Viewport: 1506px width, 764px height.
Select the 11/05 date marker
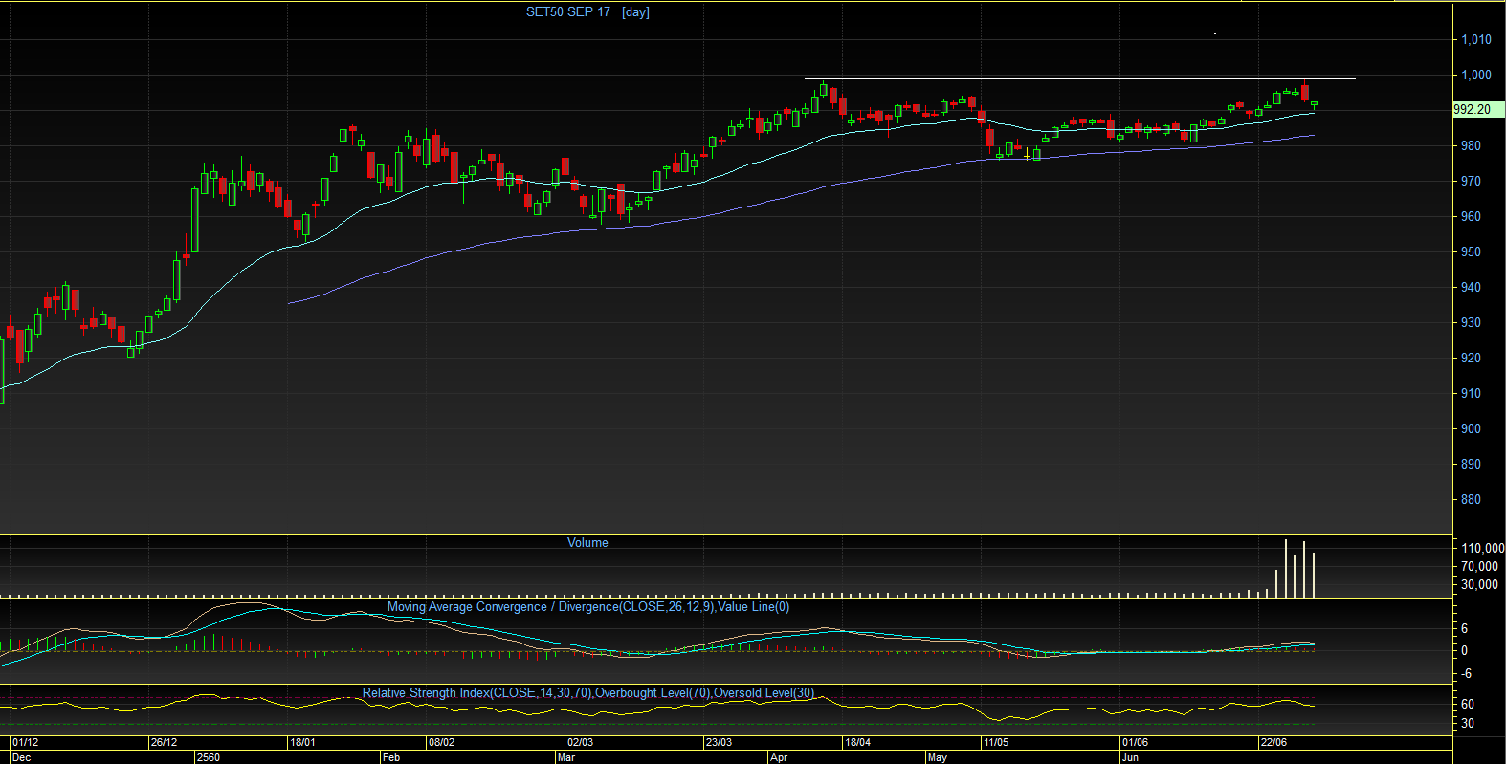pos(996,742)
